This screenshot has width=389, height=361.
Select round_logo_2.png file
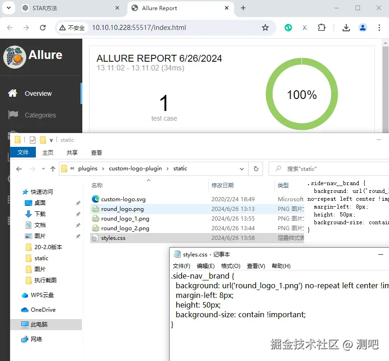[197, 228]
